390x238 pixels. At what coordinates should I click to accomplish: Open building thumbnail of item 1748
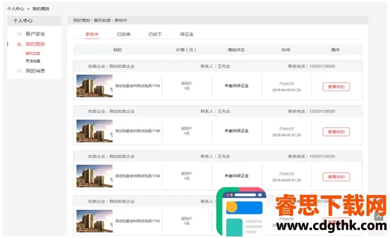(x=95, y=176)
